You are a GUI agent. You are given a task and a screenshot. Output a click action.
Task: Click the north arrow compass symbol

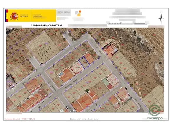coord(161,19)
